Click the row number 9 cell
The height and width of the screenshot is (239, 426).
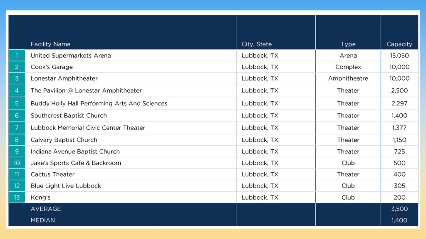(17, 151)
